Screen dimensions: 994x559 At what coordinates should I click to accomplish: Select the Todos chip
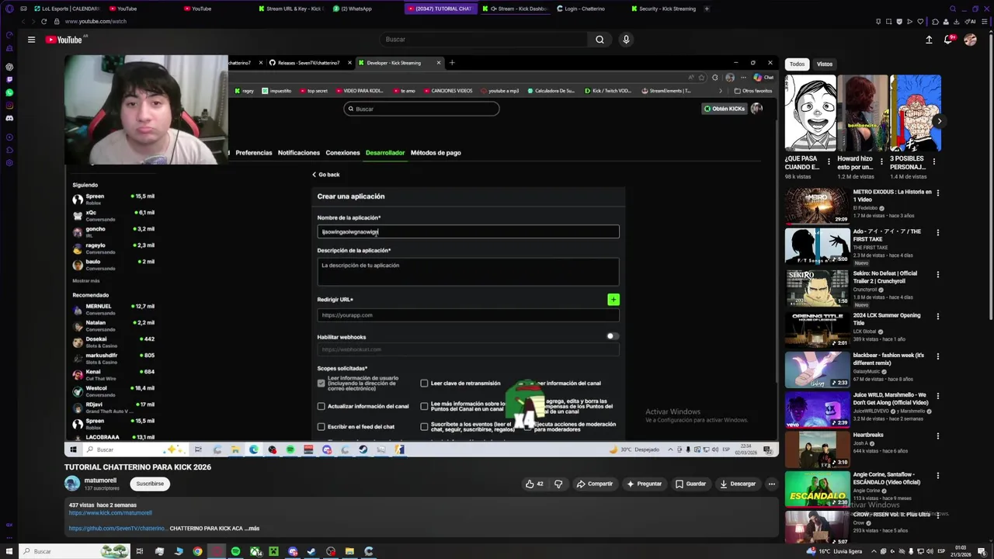(798, 64)
